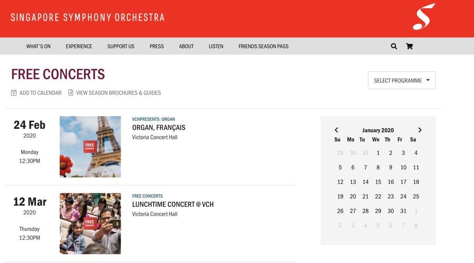Open the shopping cart icon
This screenshot has height=263, width=474.
click(x=409, y=46)
